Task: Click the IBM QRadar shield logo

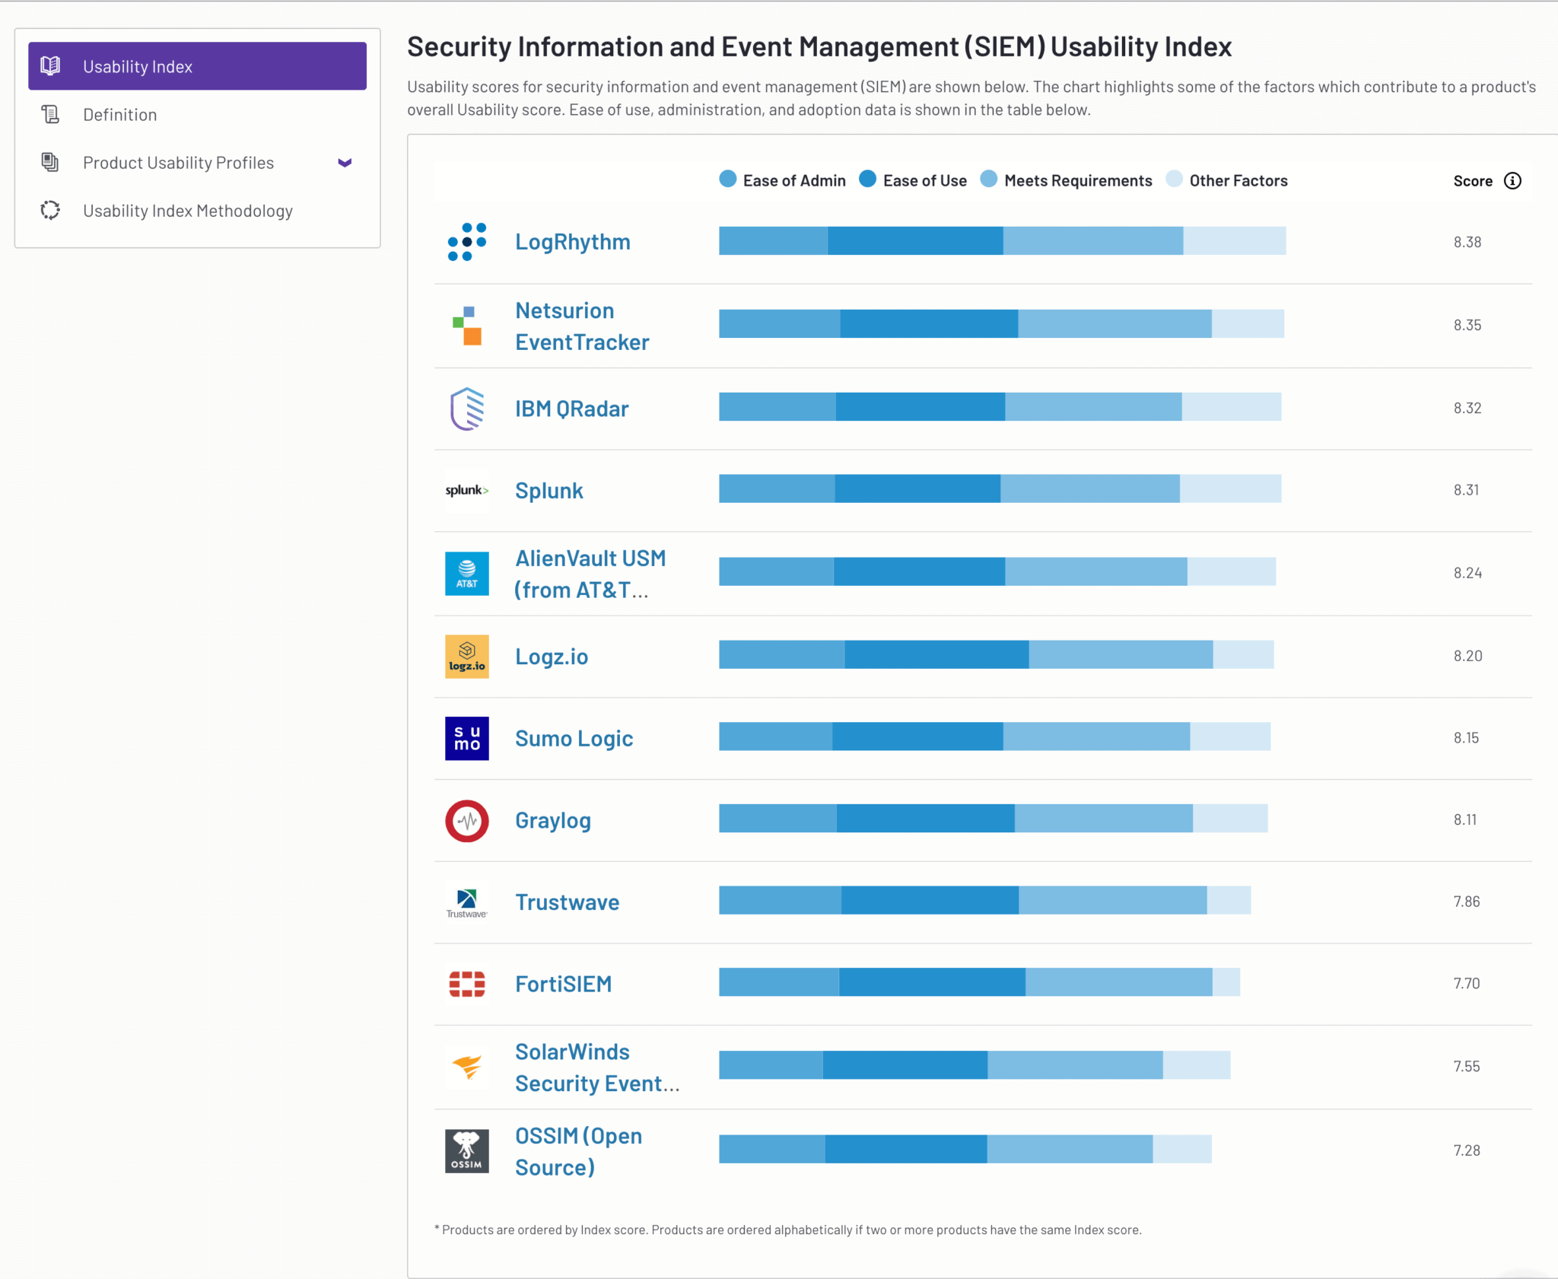Action: click(466, 409)
